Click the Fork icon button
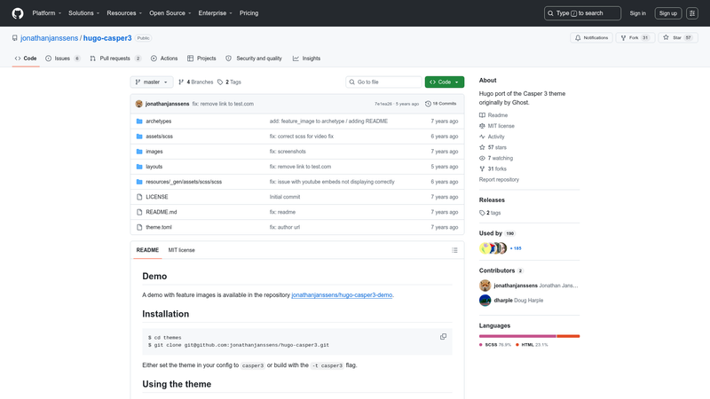Viewport: 710px width, 399px height. [x=635, y=37]
